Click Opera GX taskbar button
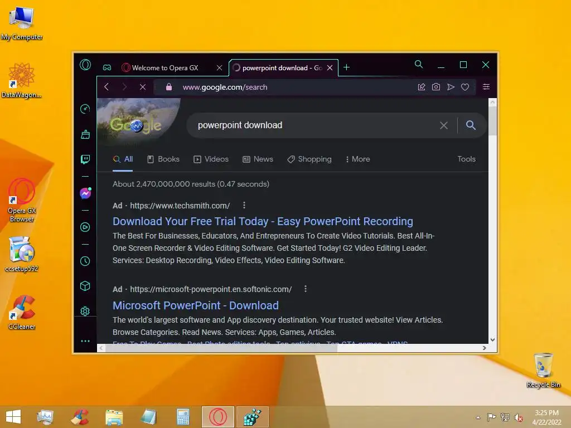Viewport: 571px width, 428px height. point(218,417)
